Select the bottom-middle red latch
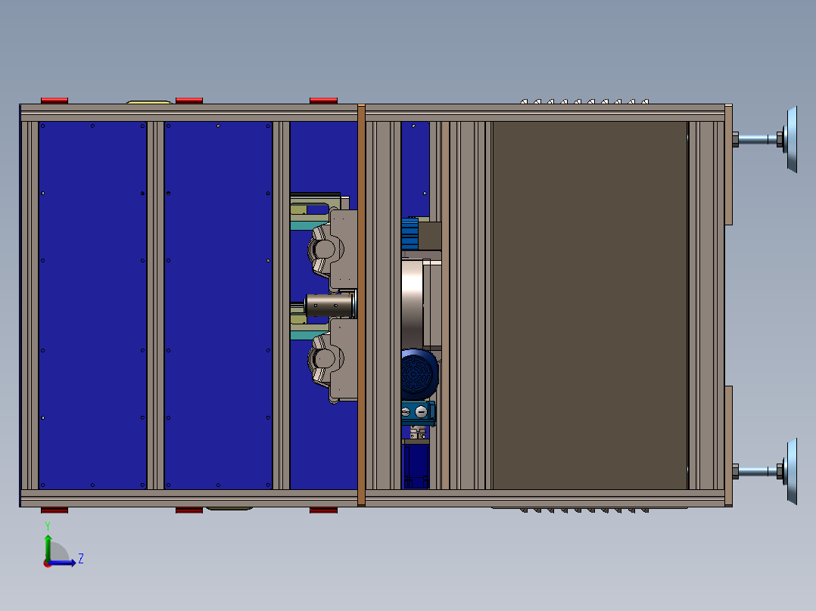Image resolution: width=816 pixels, height=611 pixels. click(x=189, y=510)
